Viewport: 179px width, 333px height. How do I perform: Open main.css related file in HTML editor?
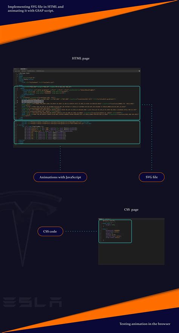click(23, 71)
